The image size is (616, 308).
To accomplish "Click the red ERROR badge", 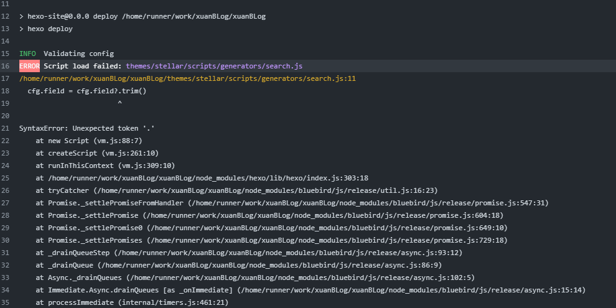I will tap(29, 66).
